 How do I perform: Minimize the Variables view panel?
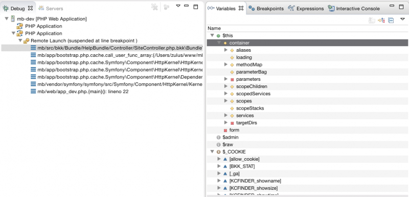click(392, 6)
